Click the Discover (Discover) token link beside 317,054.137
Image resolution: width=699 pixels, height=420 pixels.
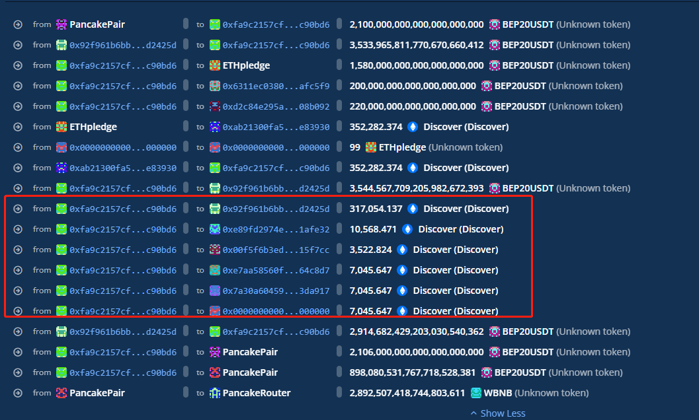(x=466, y=209)
